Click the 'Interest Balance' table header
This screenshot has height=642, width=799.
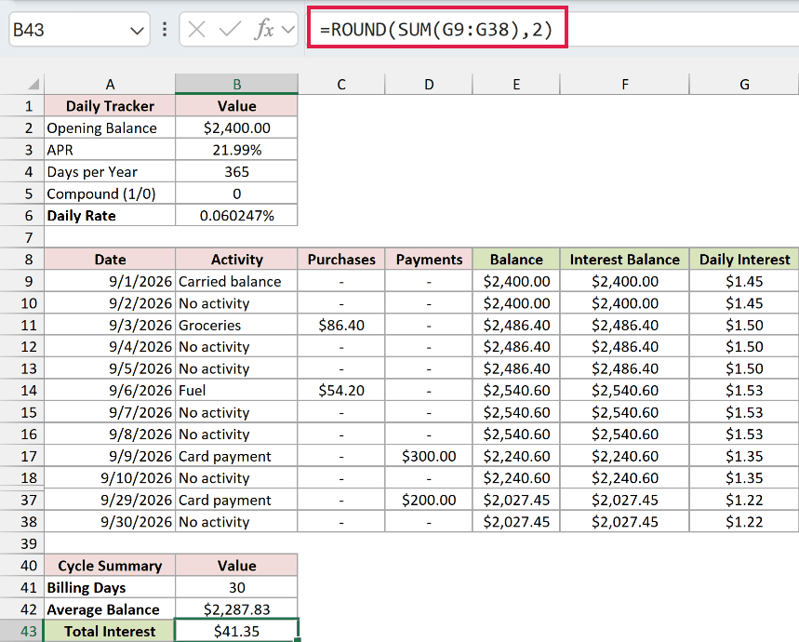(x=625, y=260)
